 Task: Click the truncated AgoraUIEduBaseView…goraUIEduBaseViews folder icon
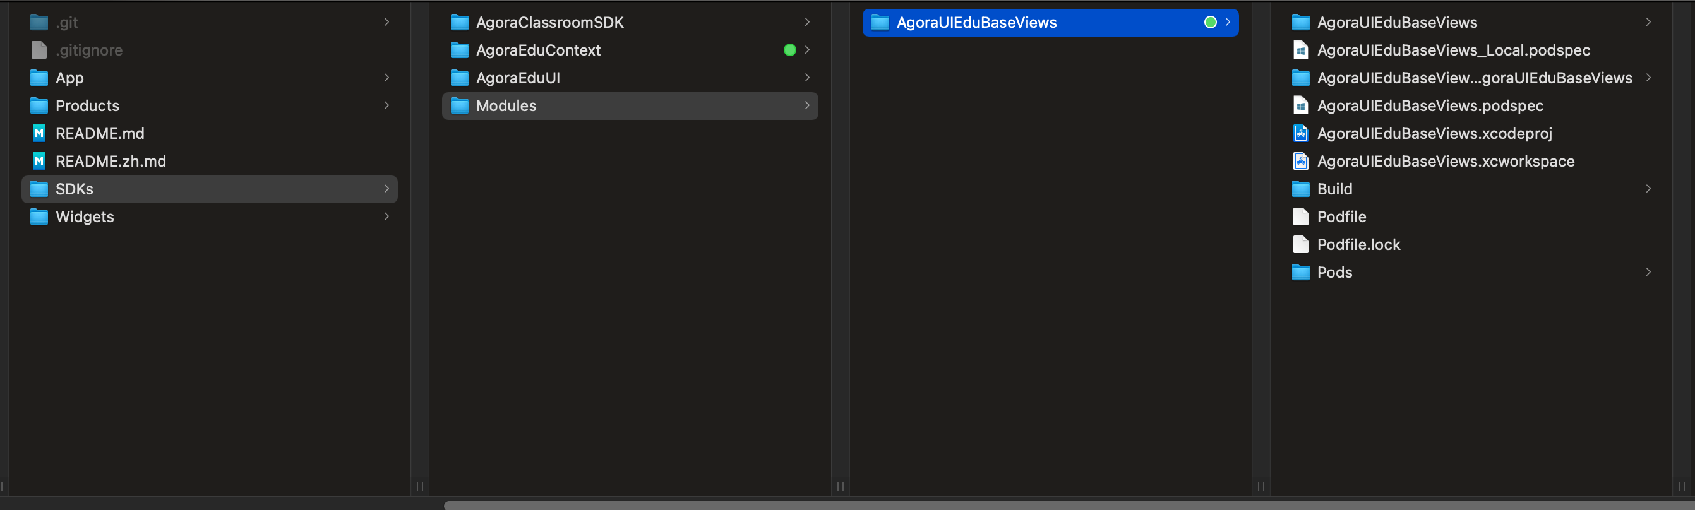[1300, 78]
